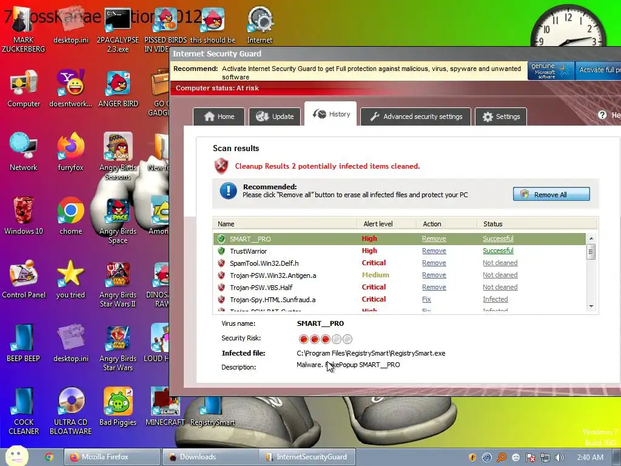Click Not cleaned status for Trojan-PSW.VBS.Half
621x466 pixels.
point(500,287)
